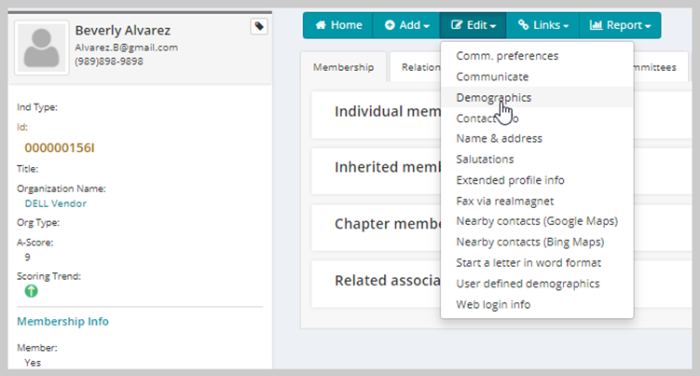Go to Home in the toolbar
700x376 pixels.
[x=338, y=25]
